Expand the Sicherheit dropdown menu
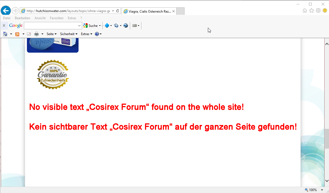 pyautogui.click(x=69, y=34)
